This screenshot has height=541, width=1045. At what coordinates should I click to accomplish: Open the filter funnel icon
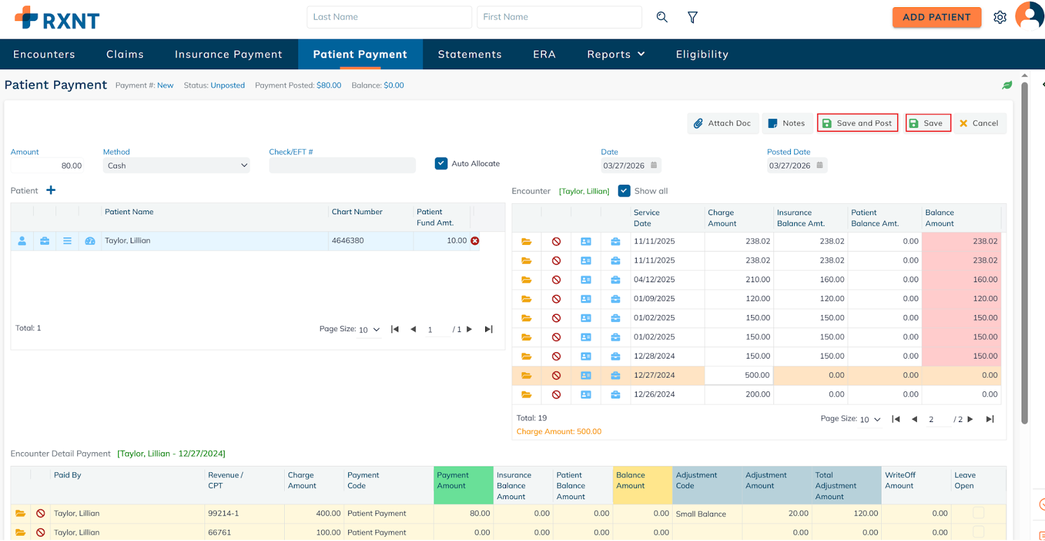pyautogui.click(x=692, y=17)
